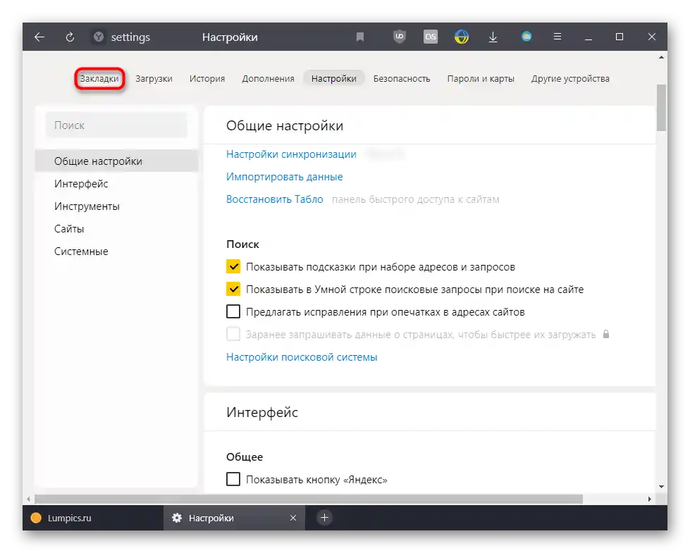690x553 pixels.
Task: Switch to the Lumpics.ru browser tab
Action: (x=93, y=518)
